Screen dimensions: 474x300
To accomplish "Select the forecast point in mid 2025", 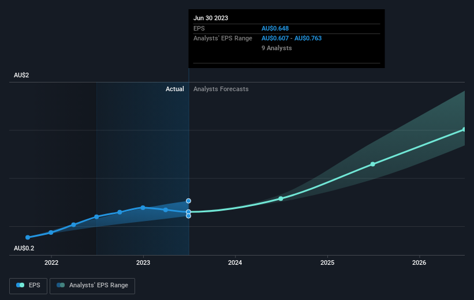I will pyautogui.click(x=373, y=164).
